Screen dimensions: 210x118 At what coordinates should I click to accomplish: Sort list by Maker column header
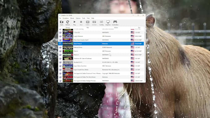point(116,28)
